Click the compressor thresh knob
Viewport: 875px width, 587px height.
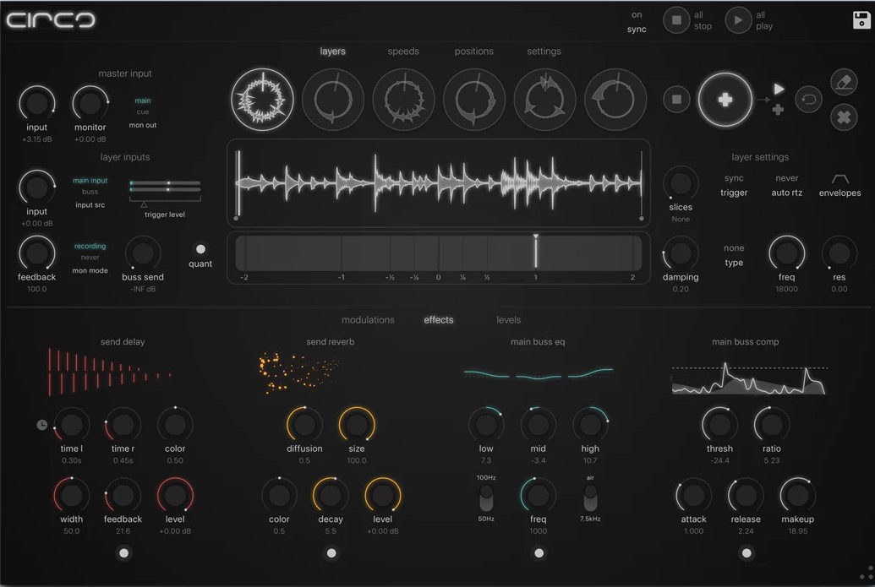tap(719, 425)
